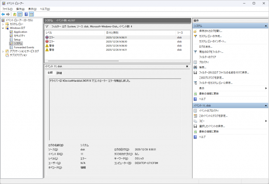Click このイベントにタスクを設定 action

pyautogui.click(x=213, y=116)
